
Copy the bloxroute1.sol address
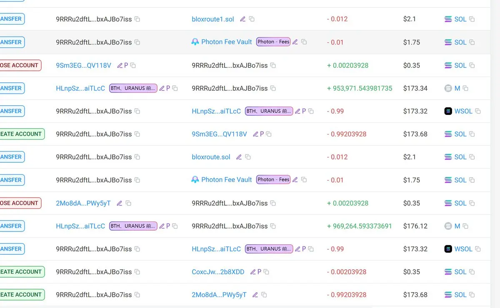252,19
